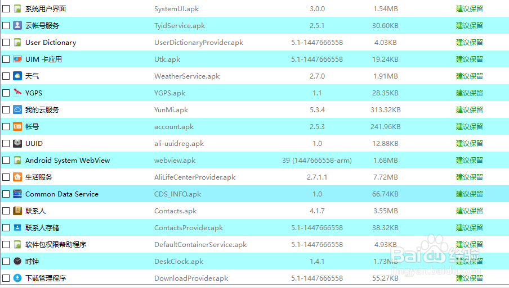
Task: Click the YGPS.apk file name
Action: pyautogui.click(x=170, y=93)
